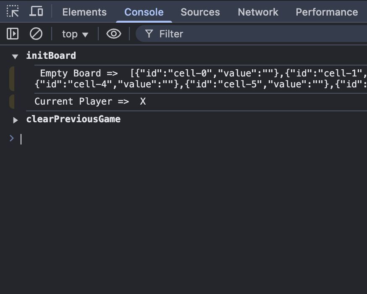Focus the console prompt input line
Screen dimensions: 367x294
tap(194, 139)
